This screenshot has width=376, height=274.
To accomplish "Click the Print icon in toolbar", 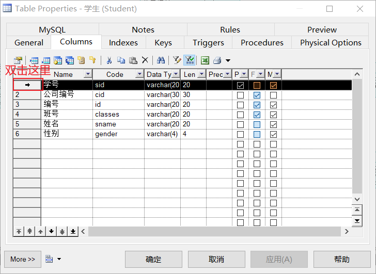I will (217, 60).
